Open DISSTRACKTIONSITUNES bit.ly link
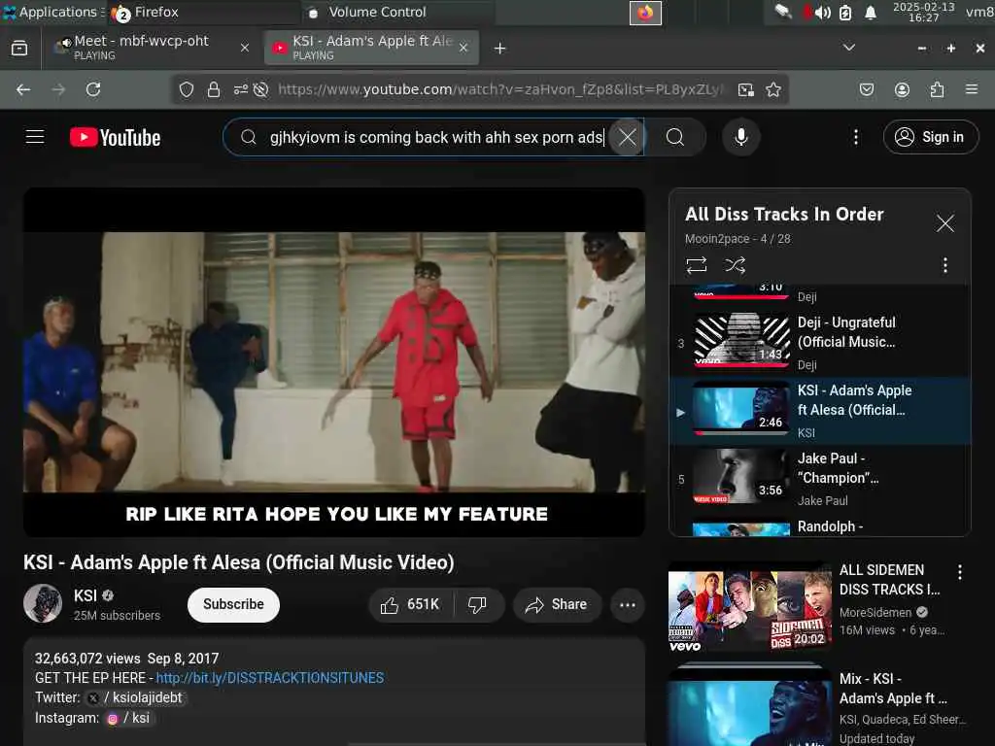This screenshot has width=995, height=746. click(270, 677)
